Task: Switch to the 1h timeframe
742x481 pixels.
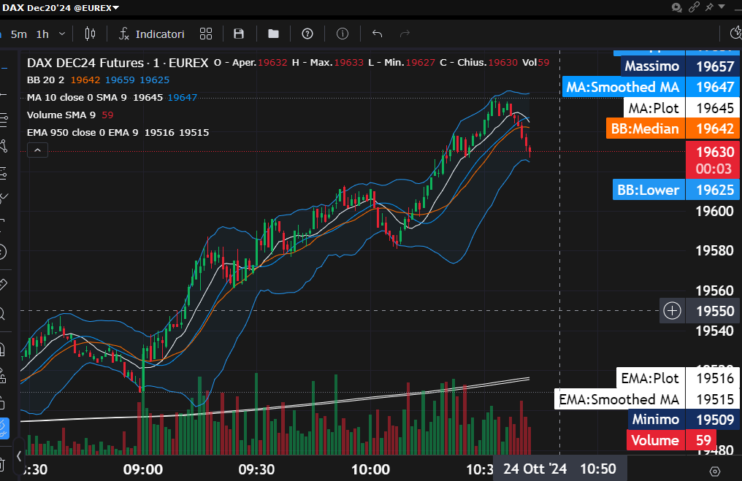Action: tap(42, 34)
